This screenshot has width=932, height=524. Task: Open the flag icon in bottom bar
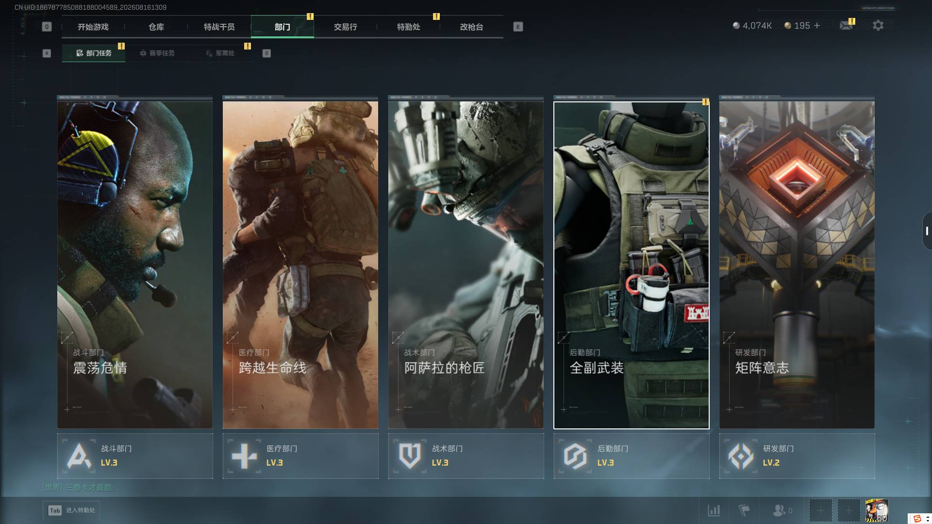click(744, 510)
